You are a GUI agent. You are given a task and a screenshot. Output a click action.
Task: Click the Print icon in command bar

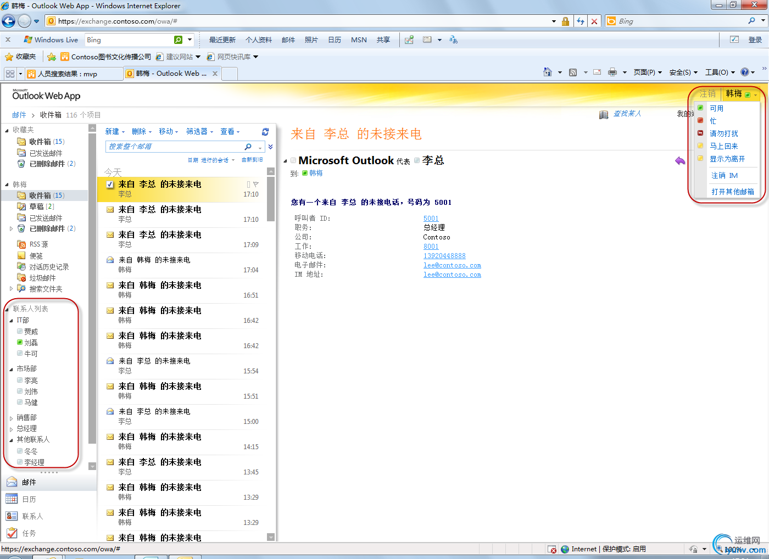[612, 72]
